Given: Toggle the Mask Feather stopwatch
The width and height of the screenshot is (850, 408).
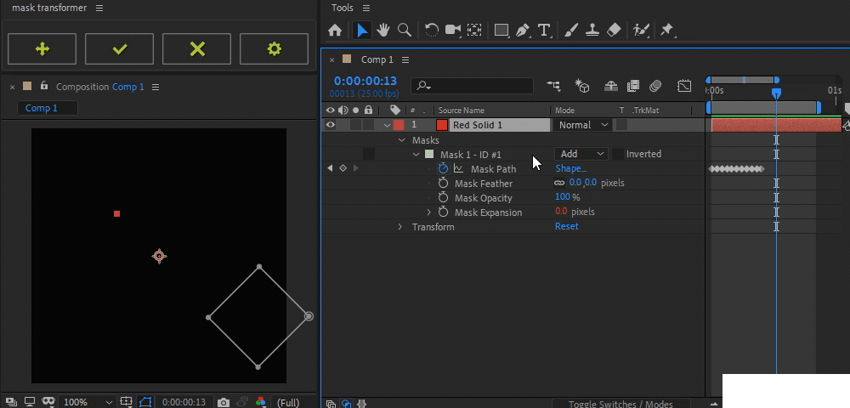Looking at the screenshot, I should click(x=444, y=183).
